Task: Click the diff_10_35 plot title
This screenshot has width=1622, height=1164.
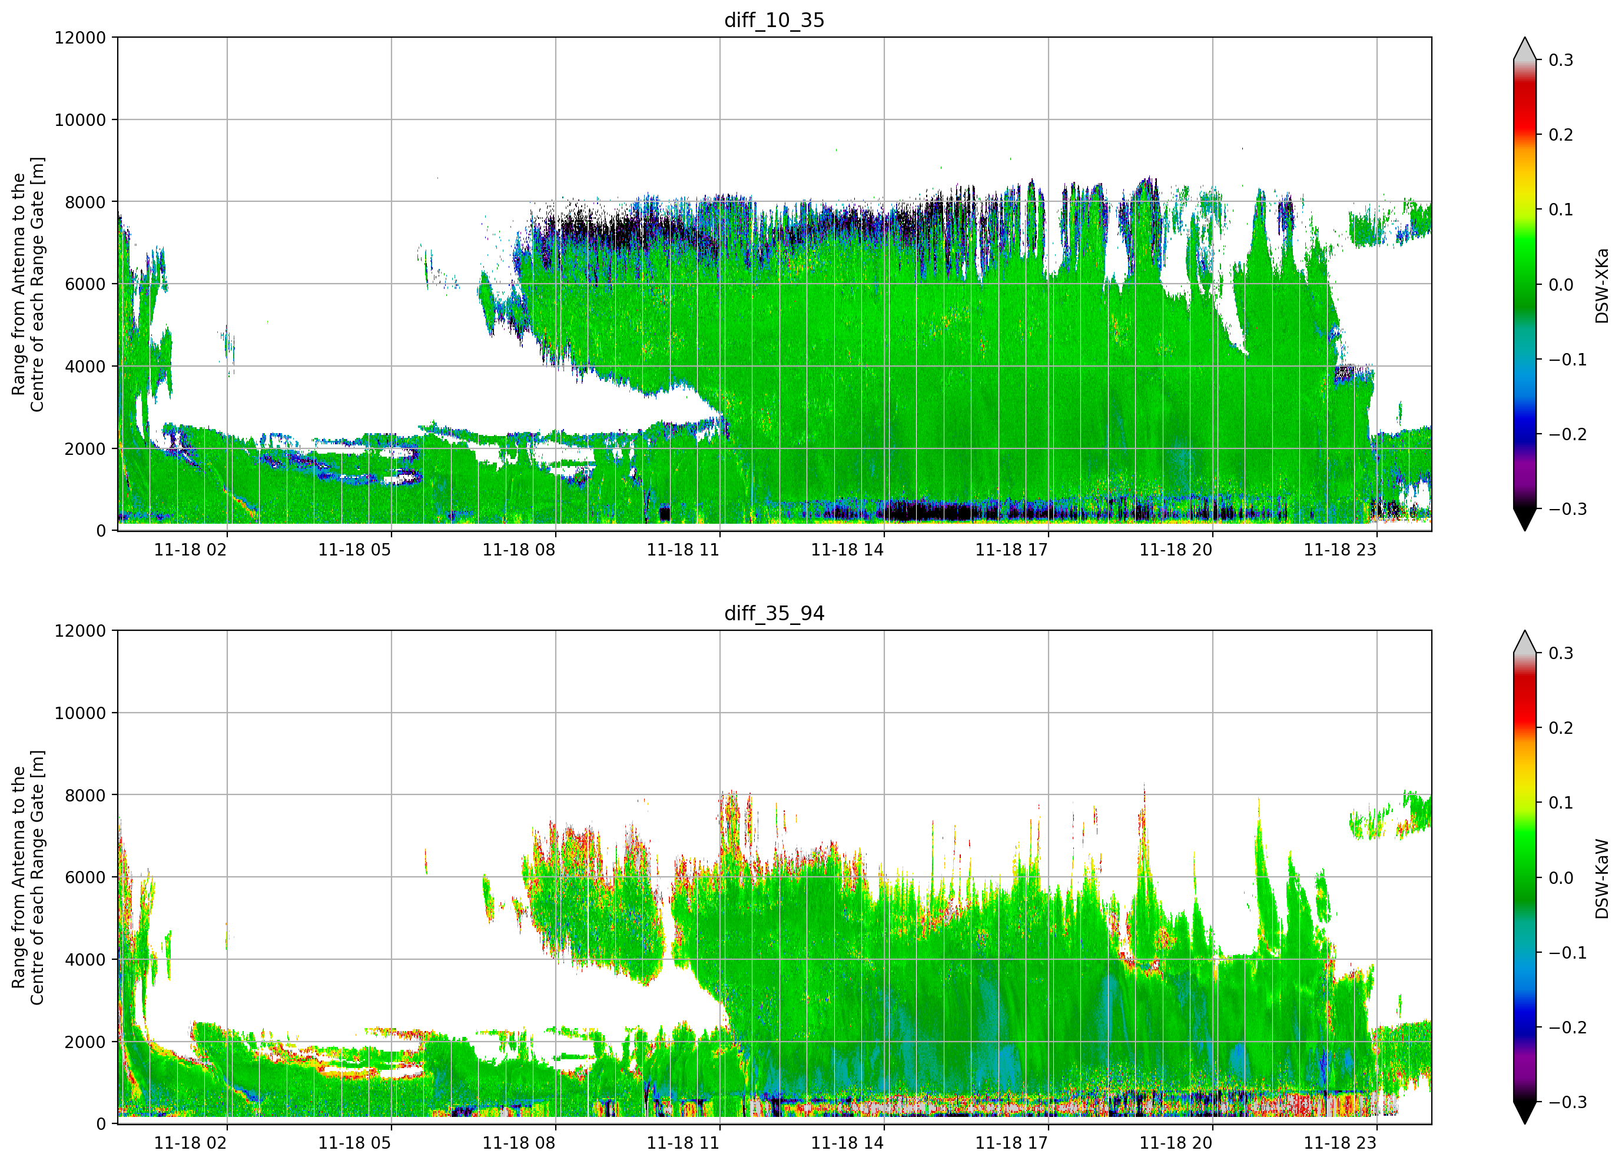Action: pos(774,20)
